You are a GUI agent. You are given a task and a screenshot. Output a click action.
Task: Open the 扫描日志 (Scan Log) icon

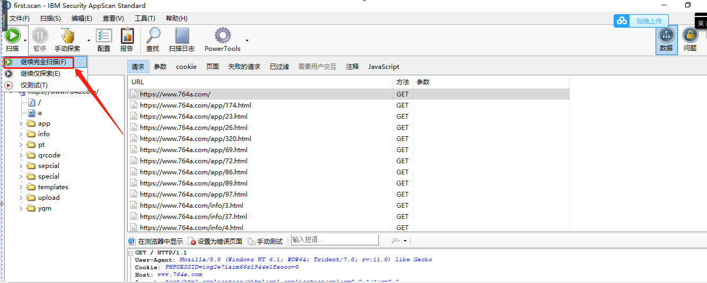pyautogui.click(x=182, y=36)
